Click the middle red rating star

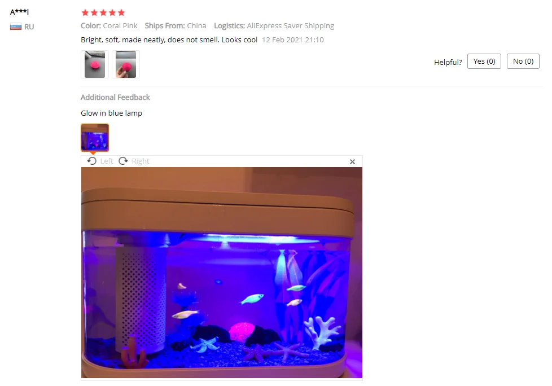tap(103, 12)
